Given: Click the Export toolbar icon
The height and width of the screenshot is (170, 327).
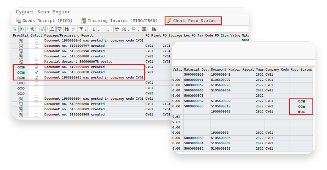Looking at the screenshot, I should click(134, 29).
